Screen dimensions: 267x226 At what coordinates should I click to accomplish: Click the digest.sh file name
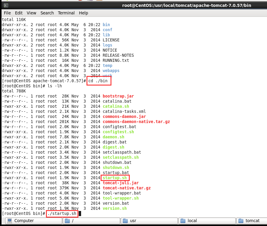click(x=114, y=147)
